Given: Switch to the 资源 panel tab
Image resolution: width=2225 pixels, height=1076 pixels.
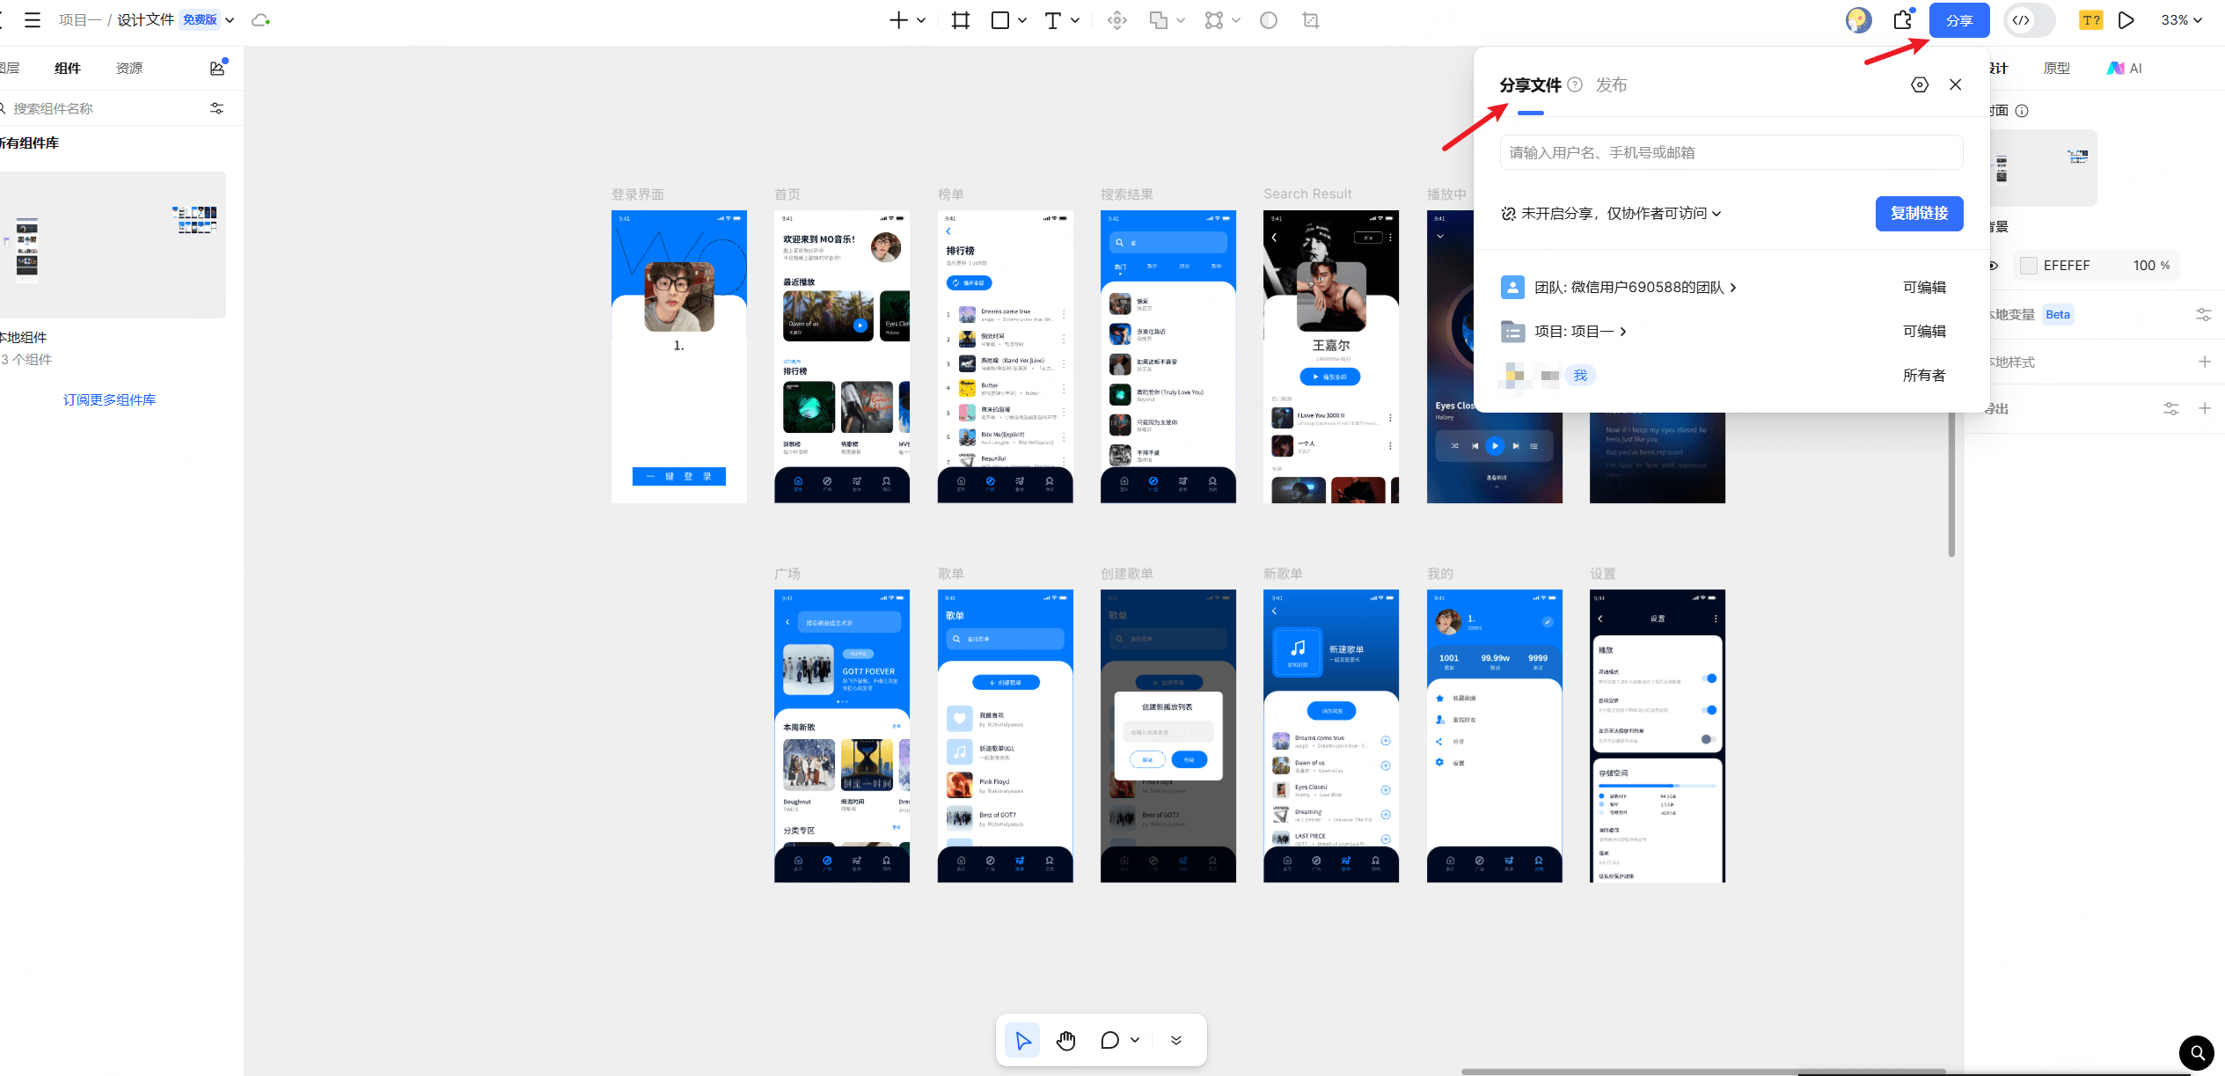Looking at the screenshot, I should point(129,68).
